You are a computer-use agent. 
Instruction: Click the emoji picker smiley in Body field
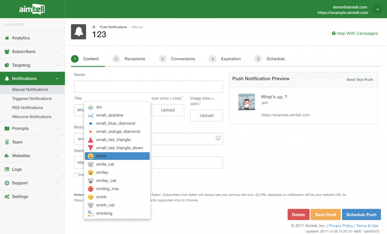click(218, 138)
